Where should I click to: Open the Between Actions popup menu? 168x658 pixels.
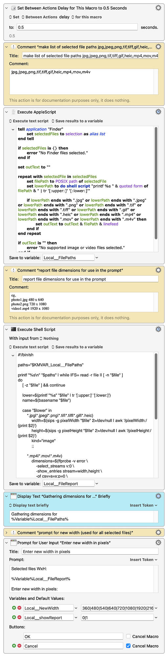coord(39,17)
